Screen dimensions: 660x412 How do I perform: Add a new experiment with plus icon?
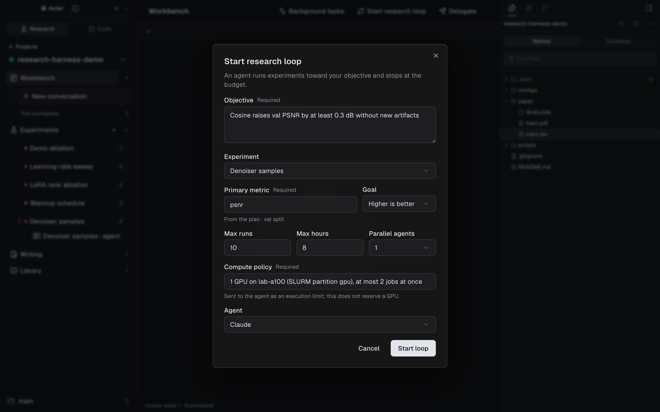113,130
